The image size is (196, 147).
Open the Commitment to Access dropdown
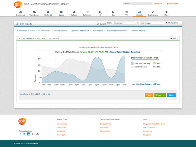tap(27, 30)
